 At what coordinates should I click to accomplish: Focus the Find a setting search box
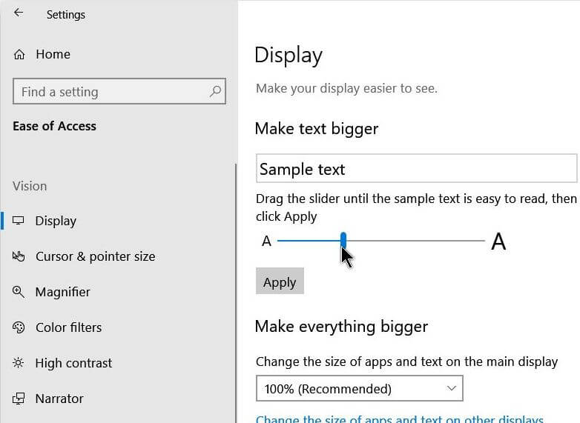(x=119, y=91)
